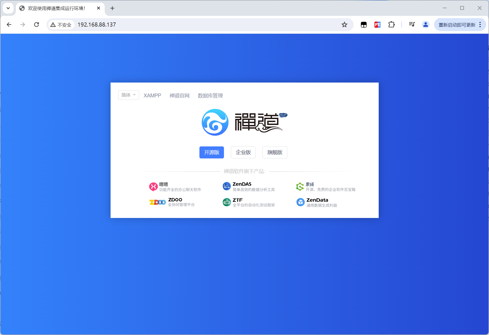Click text 功能齐全的办公聊天软件
This screenshot has height=335, width=489.
click(x=180, y=190)
